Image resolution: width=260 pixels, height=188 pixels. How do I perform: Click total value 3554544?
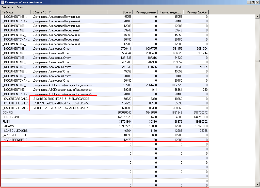pos(126,53)
